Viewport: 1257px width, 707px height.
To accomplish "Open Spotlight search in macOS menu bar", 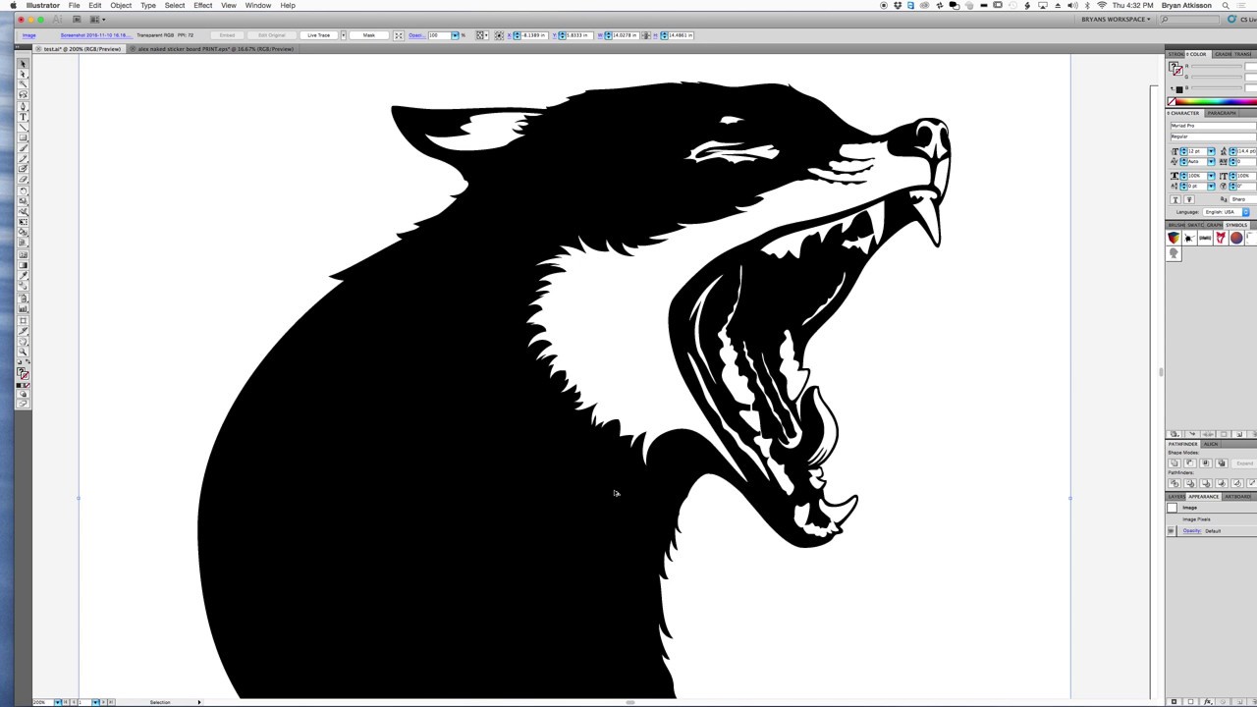I will pos(1226,5).
